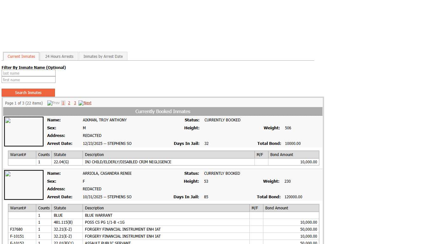Select page 1 in the pagination
Screen dimensions: 434x244
point(63,103)
